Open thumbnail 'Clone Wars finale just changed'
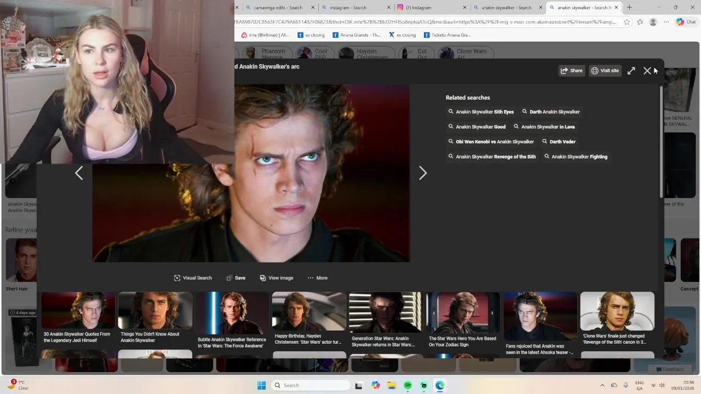The image size is (701, 394). 617,320
